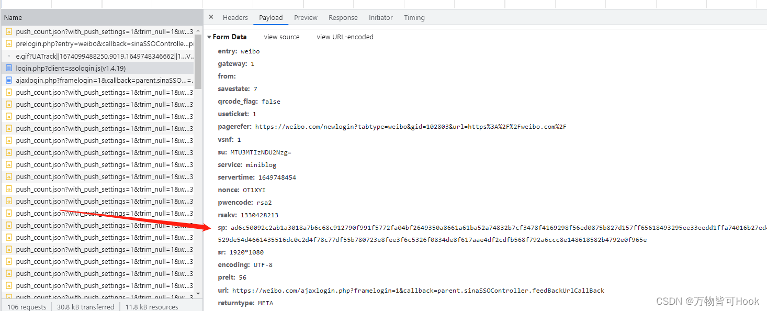
Task: Click the request list scrollbar up arrow
Action: click(x=198, y=30)
